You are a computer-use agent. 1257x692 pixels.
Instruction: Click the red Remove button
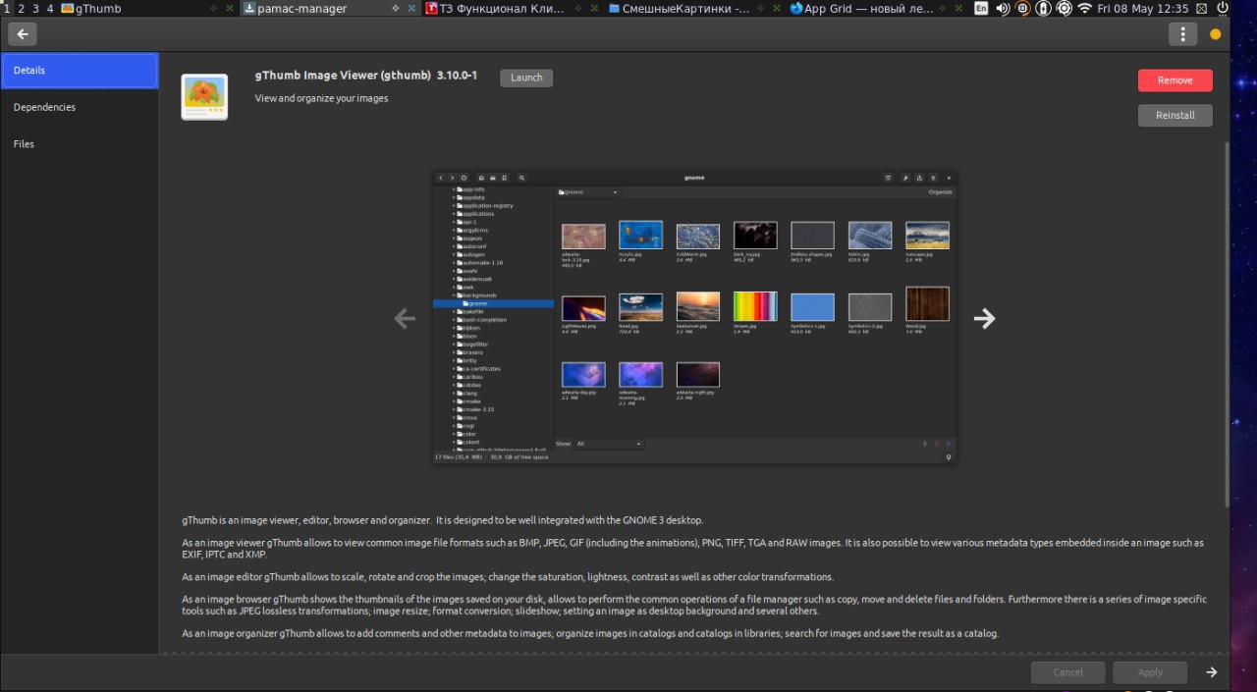tap(1175, 80)
